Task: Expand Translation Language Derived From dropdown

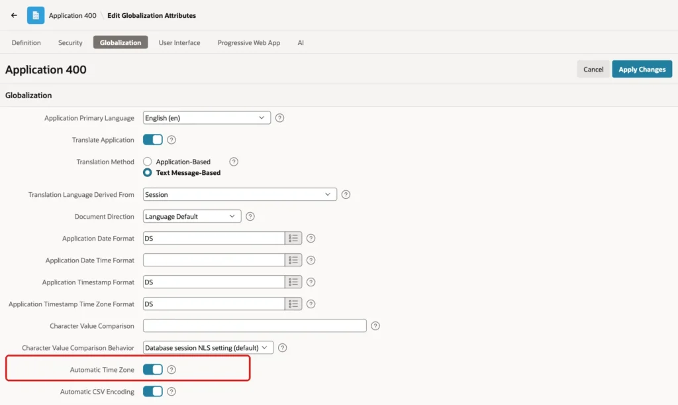Action: pyautogui.click(x=240, y=194)
